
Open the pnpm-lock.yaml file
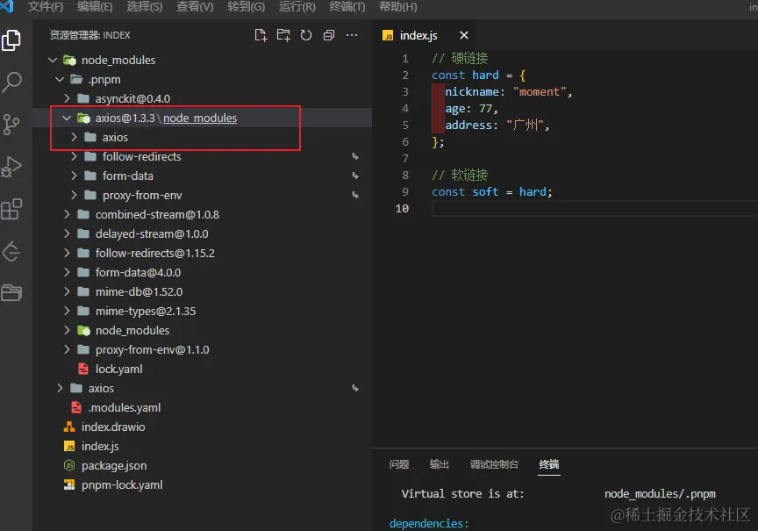tap(122, 485)
